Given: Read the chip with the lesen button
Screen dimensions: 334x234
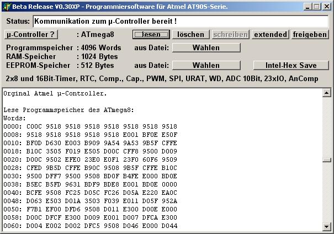Looking at the screenshot, I should point(151,35).
